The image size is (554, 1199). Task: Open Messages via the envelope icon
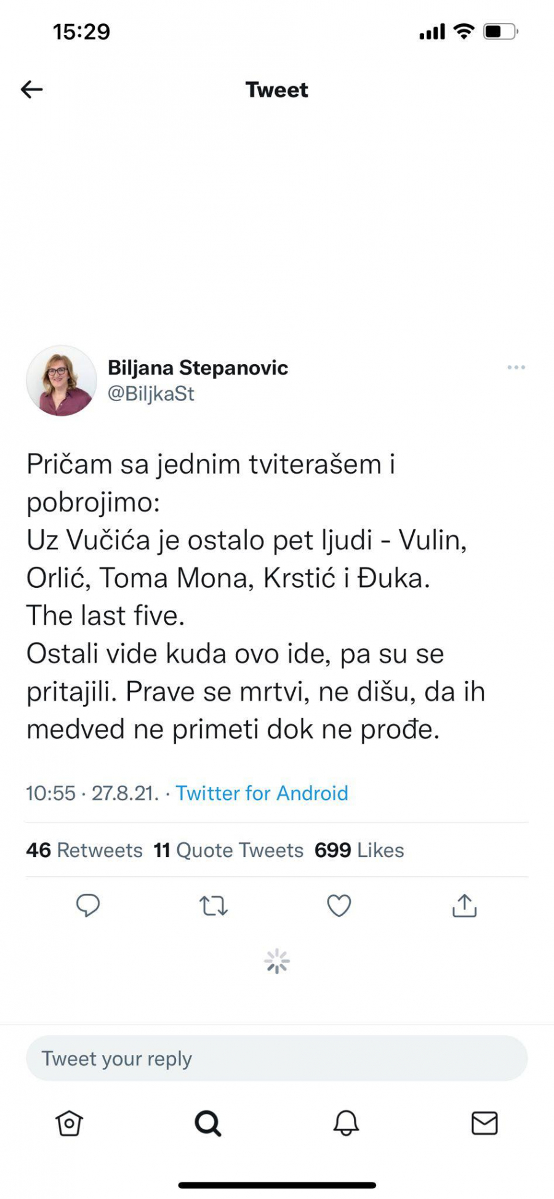point(485,1123)
